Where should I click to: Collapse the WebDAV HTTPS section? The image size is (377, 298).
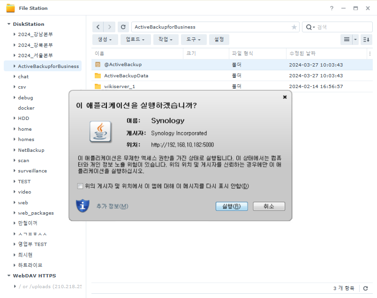click(9, 276)
